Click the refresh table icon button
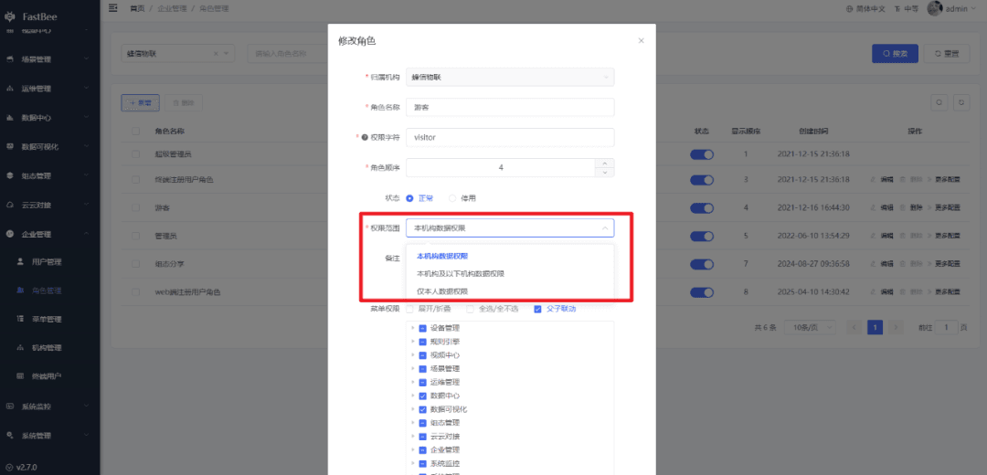 point(960,102)
